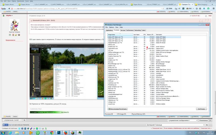Open the Options menu in Task Manager
Viewport: 216px width, 135px height.
point(112,27)
